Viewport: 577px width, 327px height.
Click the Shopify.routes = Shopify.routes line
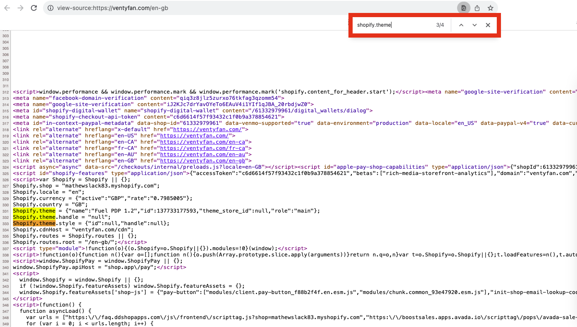[x=74, y=236]
